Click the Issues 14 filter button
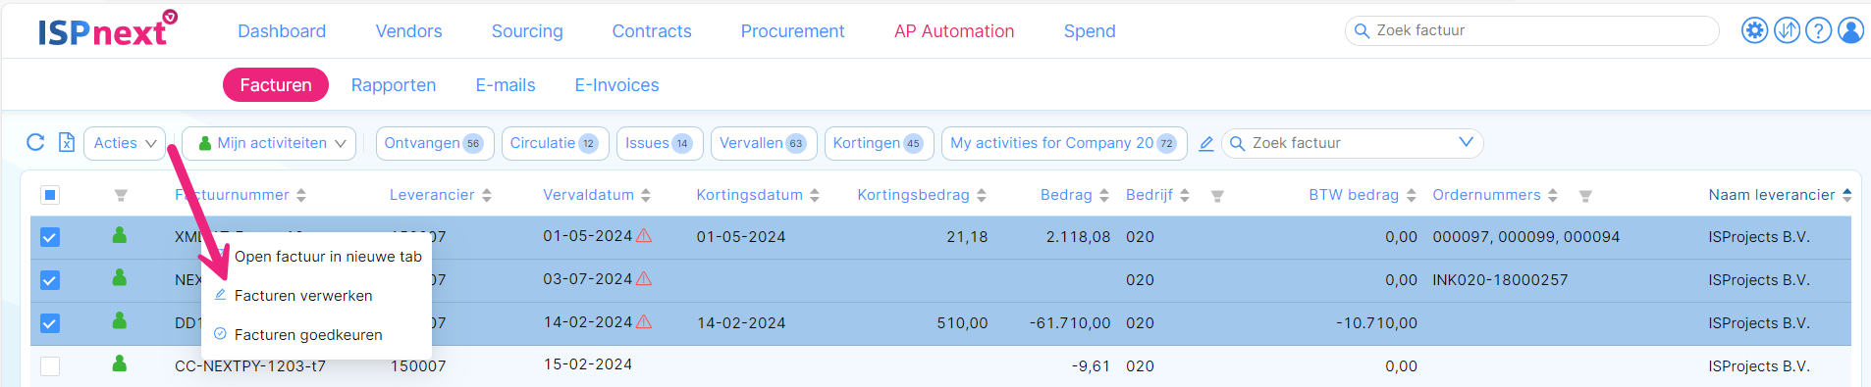The height and width of the screenshot is (387, 1871). tap(660, 143)
